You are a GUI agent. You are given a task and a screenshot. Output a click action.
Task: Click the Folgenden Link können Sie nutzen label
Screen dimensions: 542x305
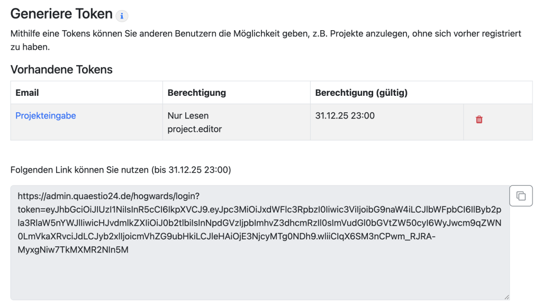pos(121,170)
